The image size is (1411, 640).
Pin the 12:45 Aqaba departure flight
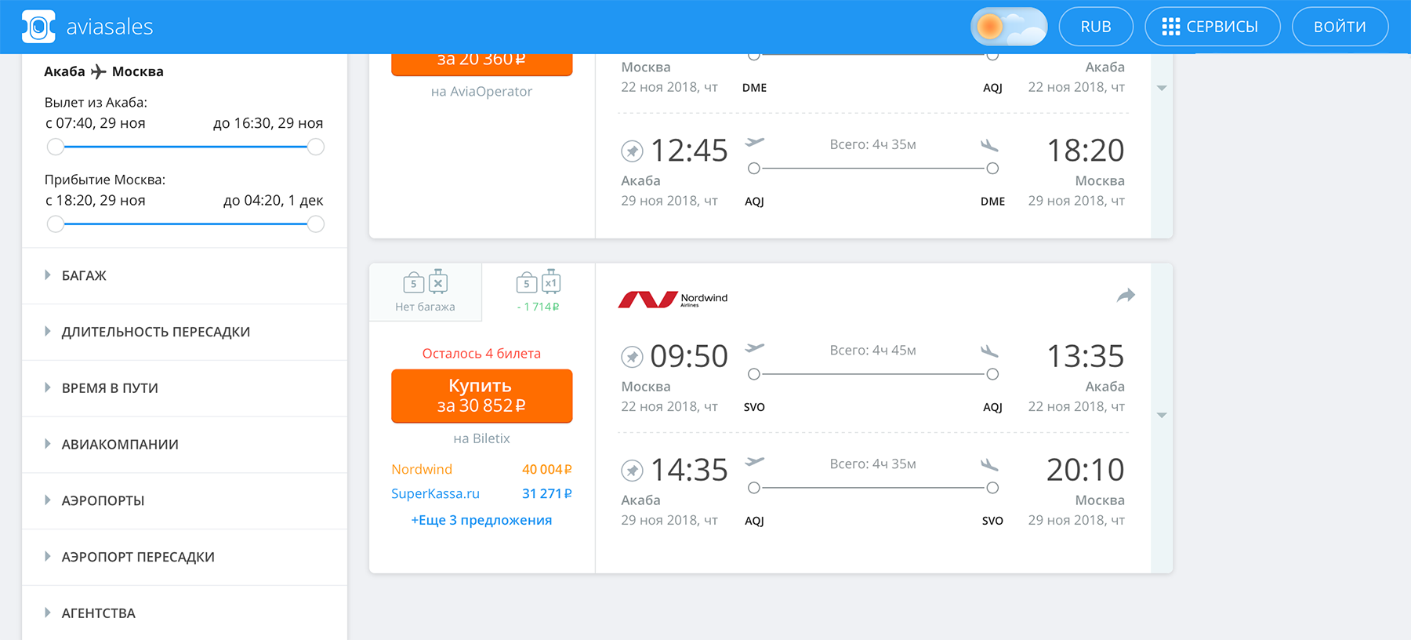tap(632, 151)
